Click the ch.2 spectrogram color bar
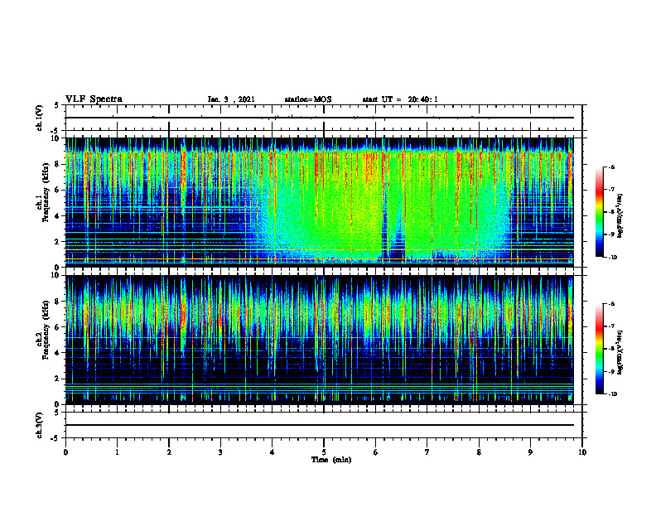This screenshot has width=656, height=507. point(599,349)
